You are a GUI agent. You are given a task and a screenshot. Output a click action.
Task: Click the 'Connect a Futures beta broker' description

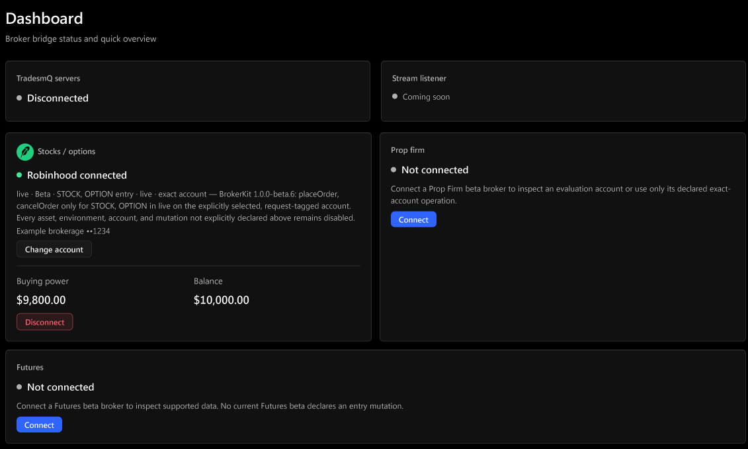click(x=210, y=406)
